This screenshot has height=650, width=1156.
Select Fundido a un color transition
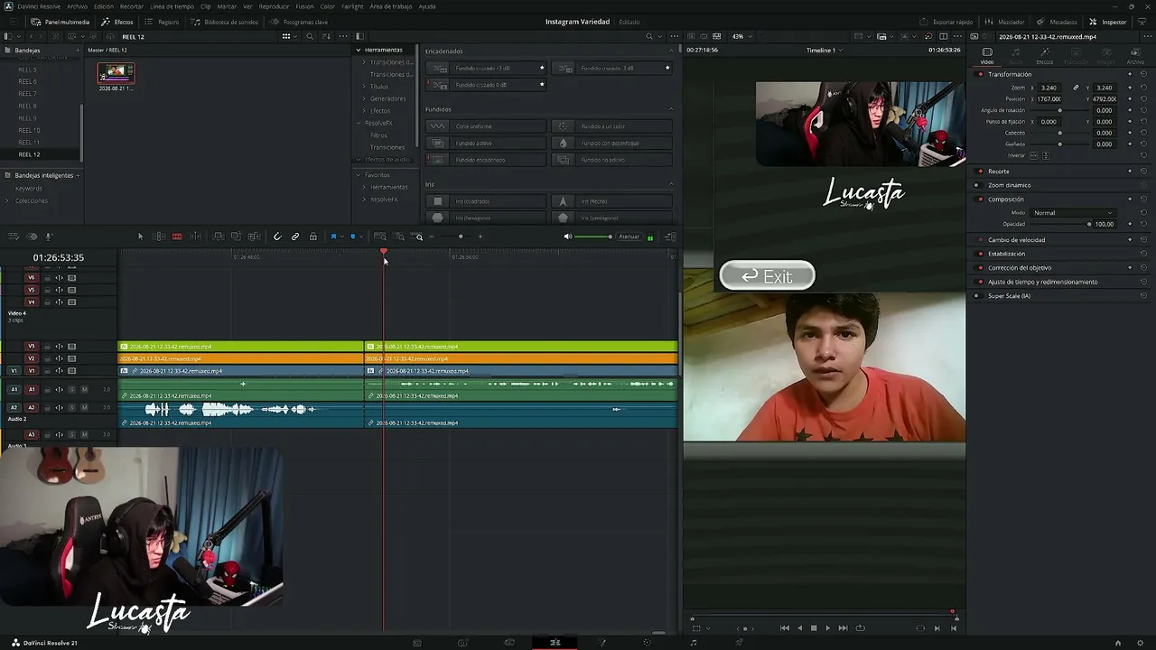pos(611,126)
